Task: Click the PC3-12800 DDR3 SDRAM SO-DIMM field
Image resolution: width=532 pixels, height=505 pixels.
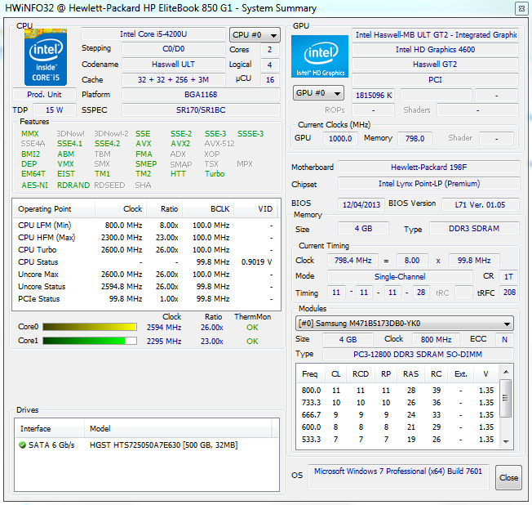Action: pyautogui.click(x=418, y=355)
